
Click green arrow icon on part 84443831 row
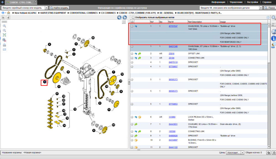(136, 124)
